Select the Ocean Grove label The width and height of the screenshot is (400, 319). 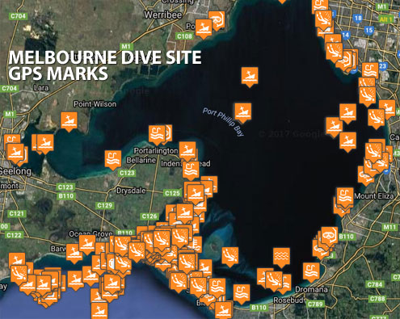91,234
